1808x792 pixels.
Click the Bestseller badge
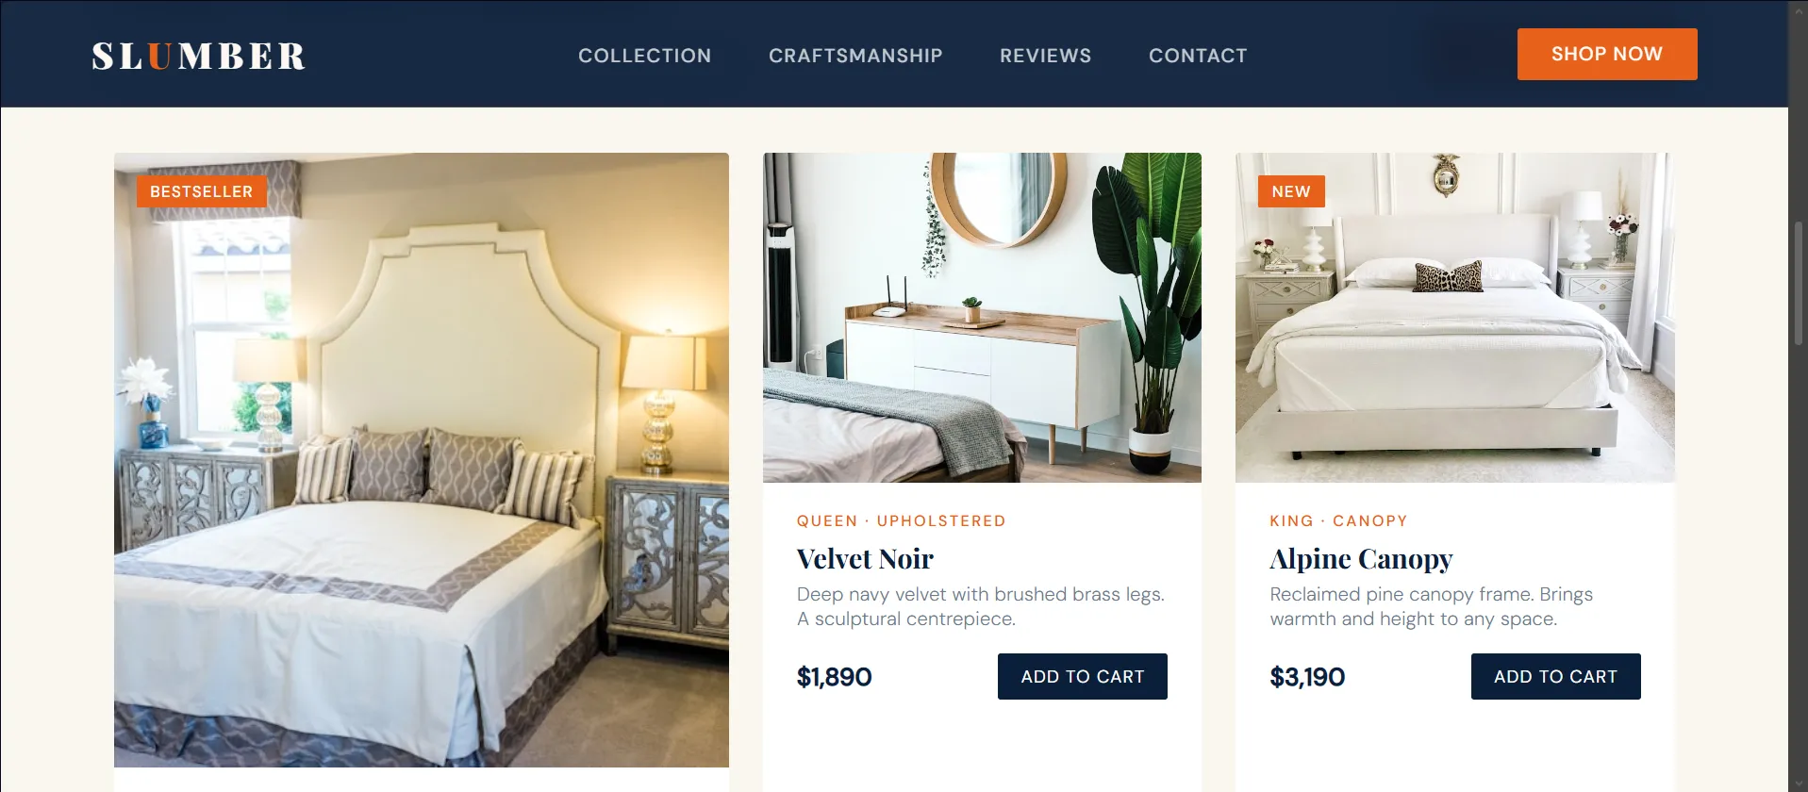point(202,191)
